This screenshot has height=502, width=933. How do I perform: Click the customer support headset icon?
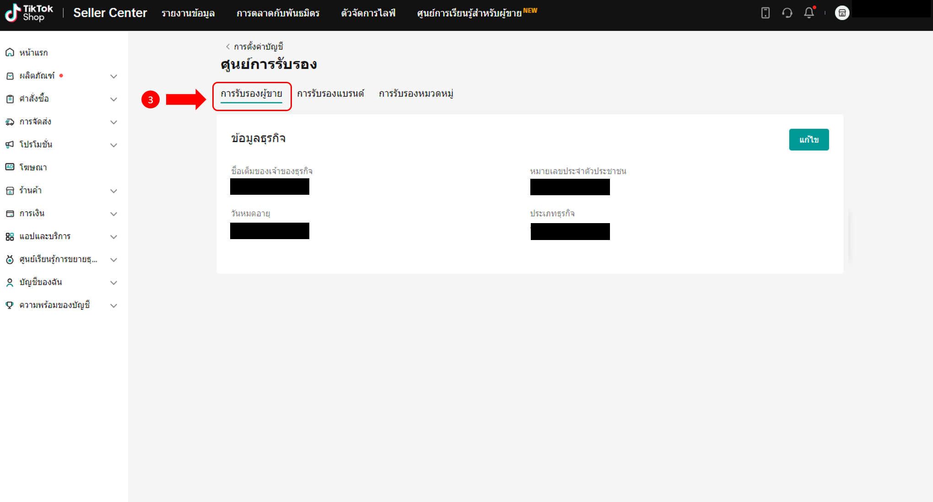tap(787, 13)
